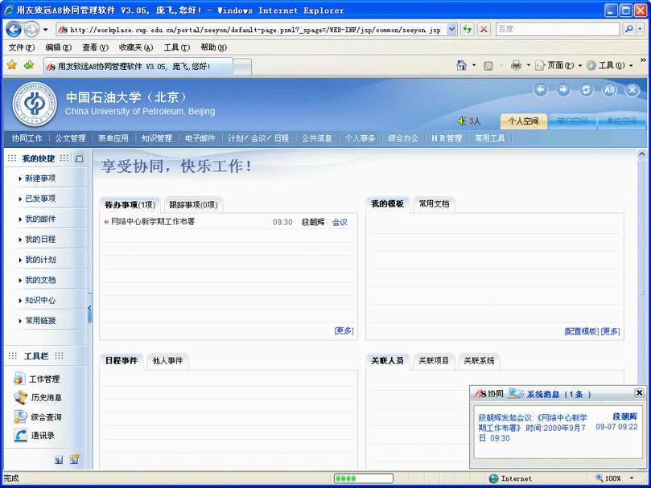Open 综合查询 search tool
651x488 pixels.
[46, 416]
